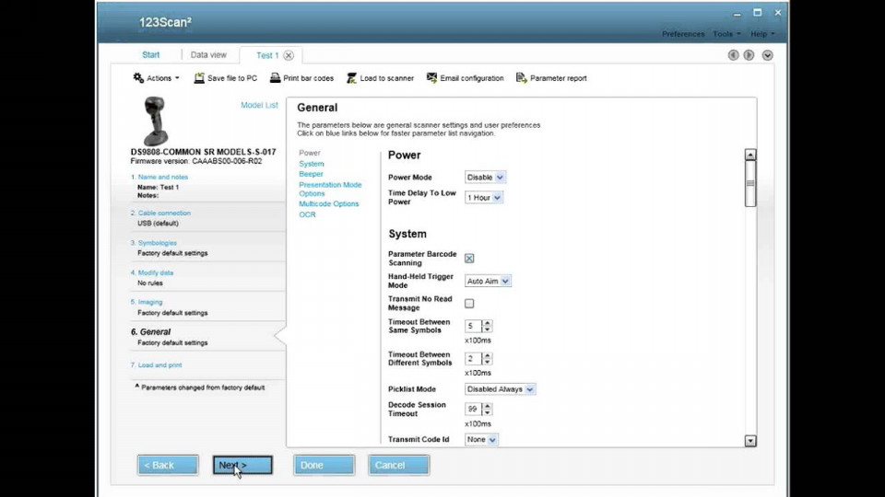Click the Parameter report icon
Screen dimensions: 885x497
522,77
